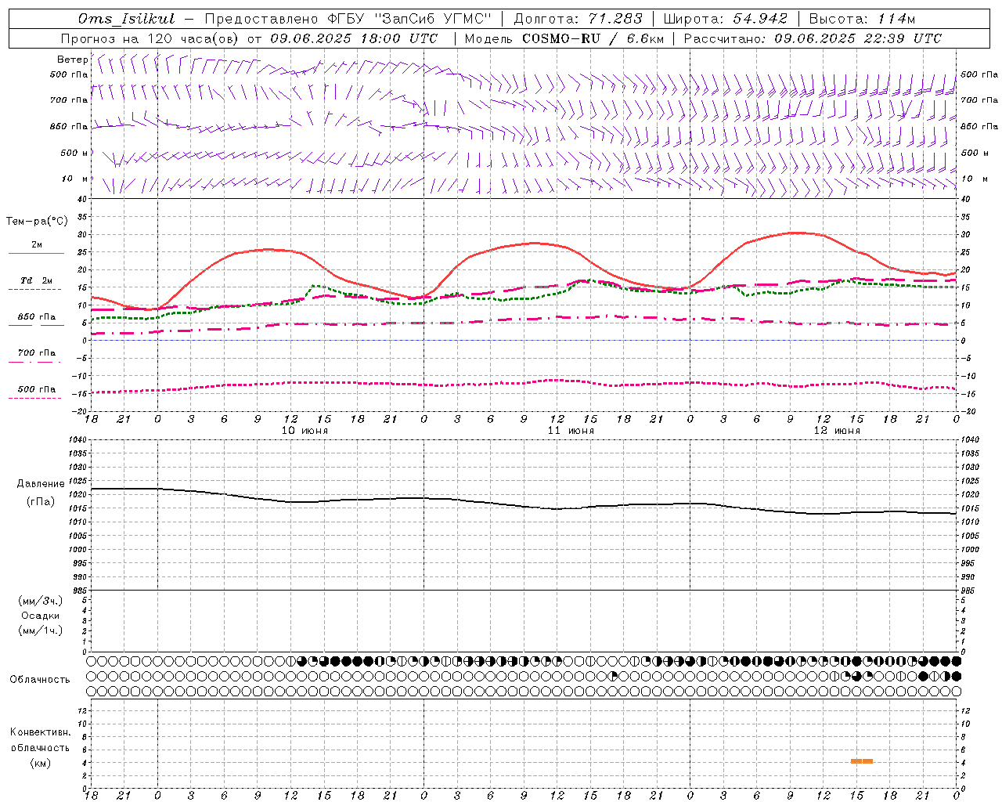Click the Тем-ра(°C) axis title
This screenshot has height=802, width=1002.
[x=37, y=222]
